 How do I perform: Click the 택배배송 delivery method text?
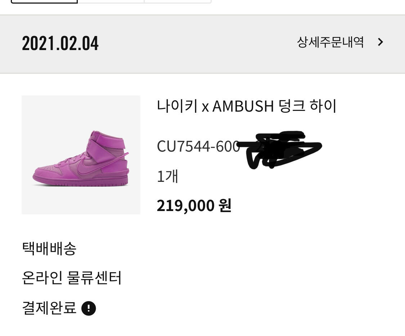point(49,248)
